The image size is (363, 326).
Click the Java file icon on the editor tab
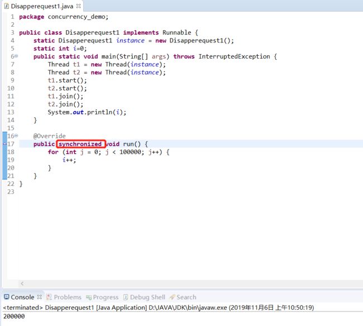tap(7, 6)
